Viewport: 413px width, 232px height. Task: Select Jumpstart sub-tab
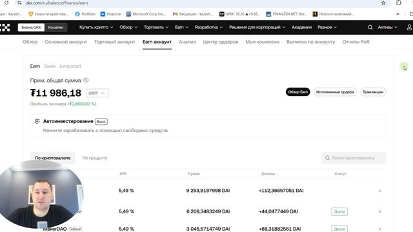point(70,66)
